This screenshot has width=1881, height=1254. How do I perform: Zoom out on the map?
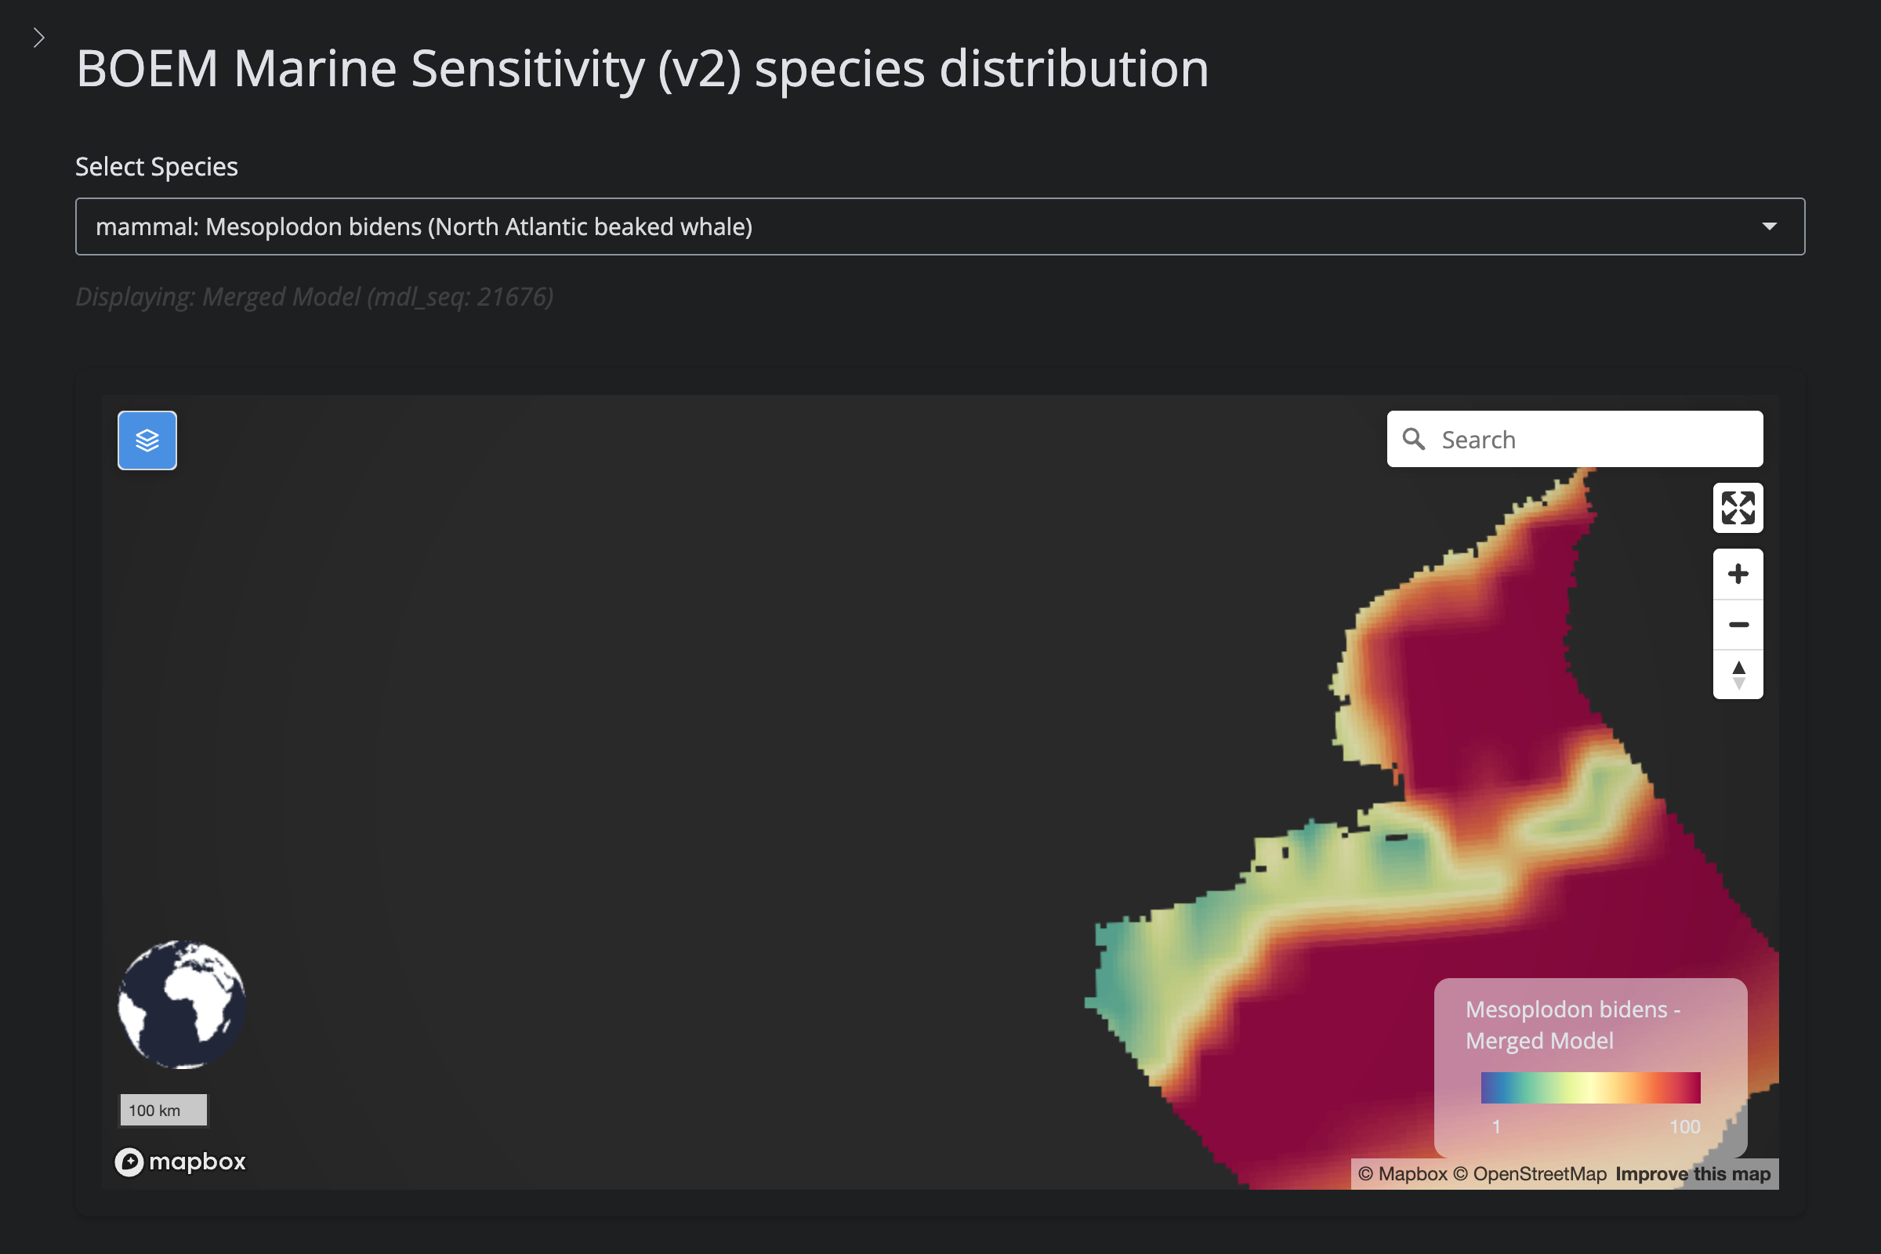(x=1737, y=624)
